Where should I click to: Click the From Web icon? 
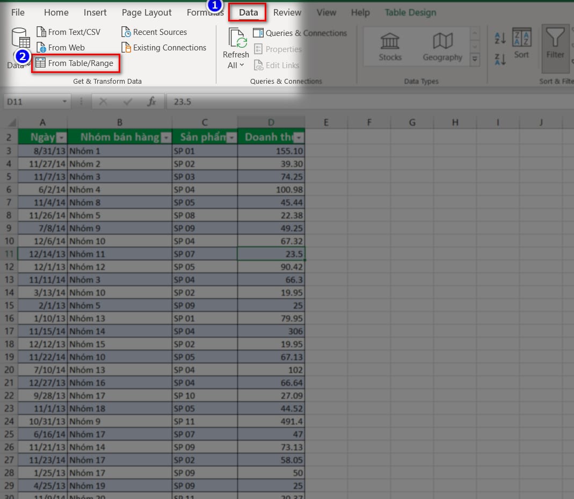coord(41,48)
